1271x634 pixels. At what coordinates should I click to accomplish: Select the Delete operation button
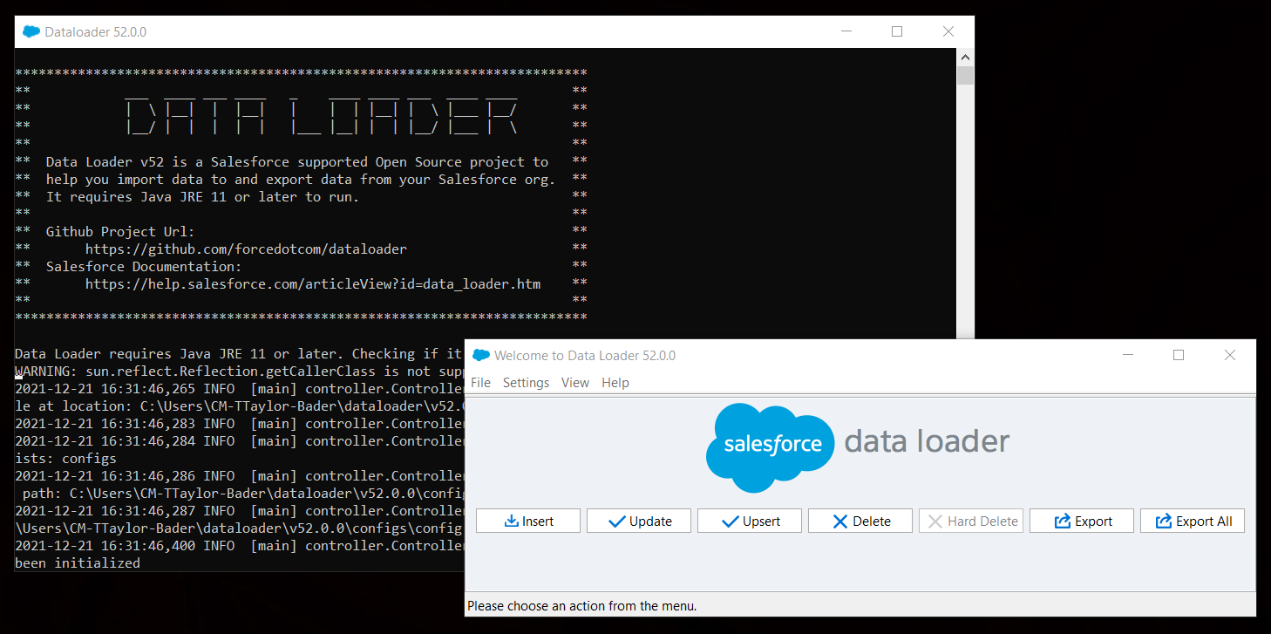(x=860, y=521)
